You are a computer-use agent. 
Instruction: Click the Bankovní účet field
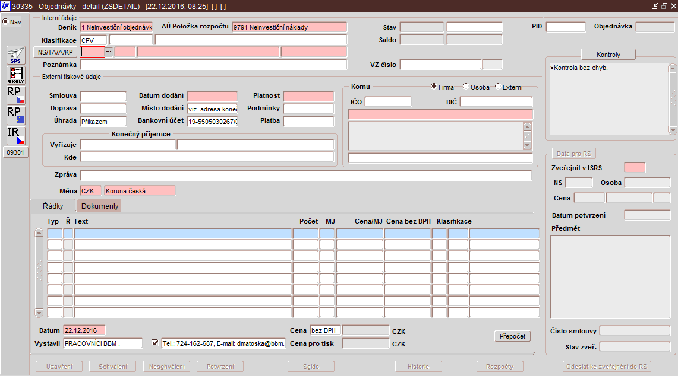tap(212, 122)
